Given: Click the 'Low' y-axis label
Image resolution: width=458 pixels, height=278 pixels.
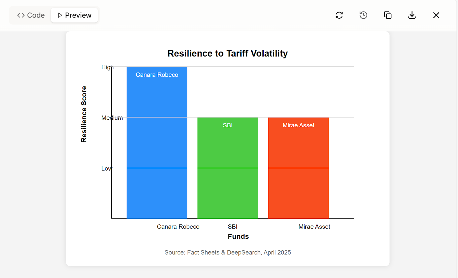Looking at the screenshot, I should click(107, 169).
